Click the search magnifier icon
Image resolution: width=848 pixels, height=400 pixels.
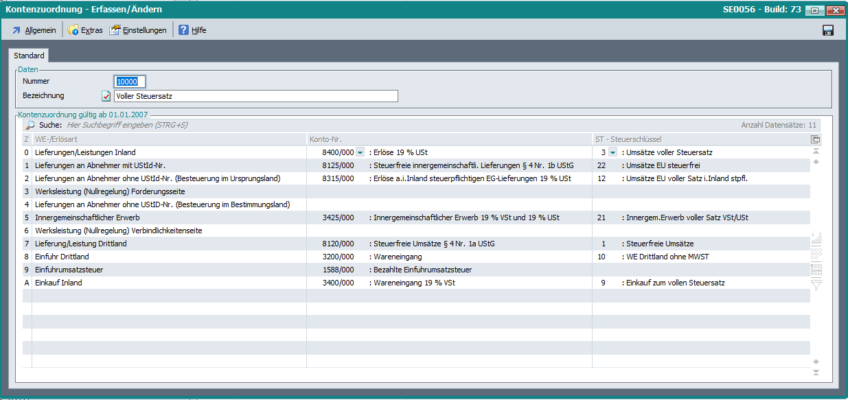[x=30, y=126]
